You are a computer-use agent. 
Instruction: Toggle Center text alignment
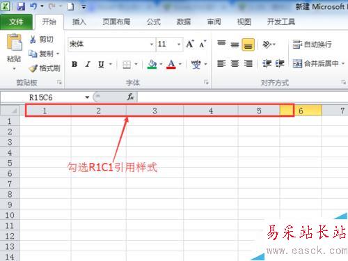(x=235, y=63)
